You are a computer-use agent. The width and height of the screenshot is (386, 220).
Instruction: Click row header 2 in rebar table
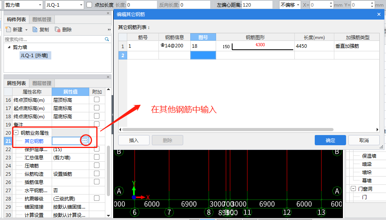[123, 55]
